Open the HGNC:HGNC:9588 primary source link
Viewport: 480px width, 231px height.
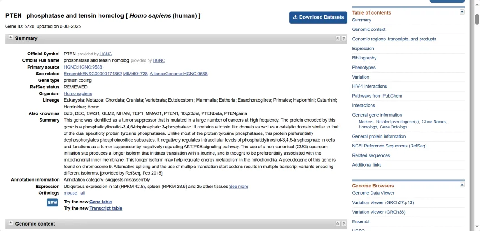point(83,67)
